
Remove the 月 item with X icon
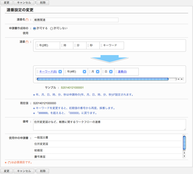98,72
